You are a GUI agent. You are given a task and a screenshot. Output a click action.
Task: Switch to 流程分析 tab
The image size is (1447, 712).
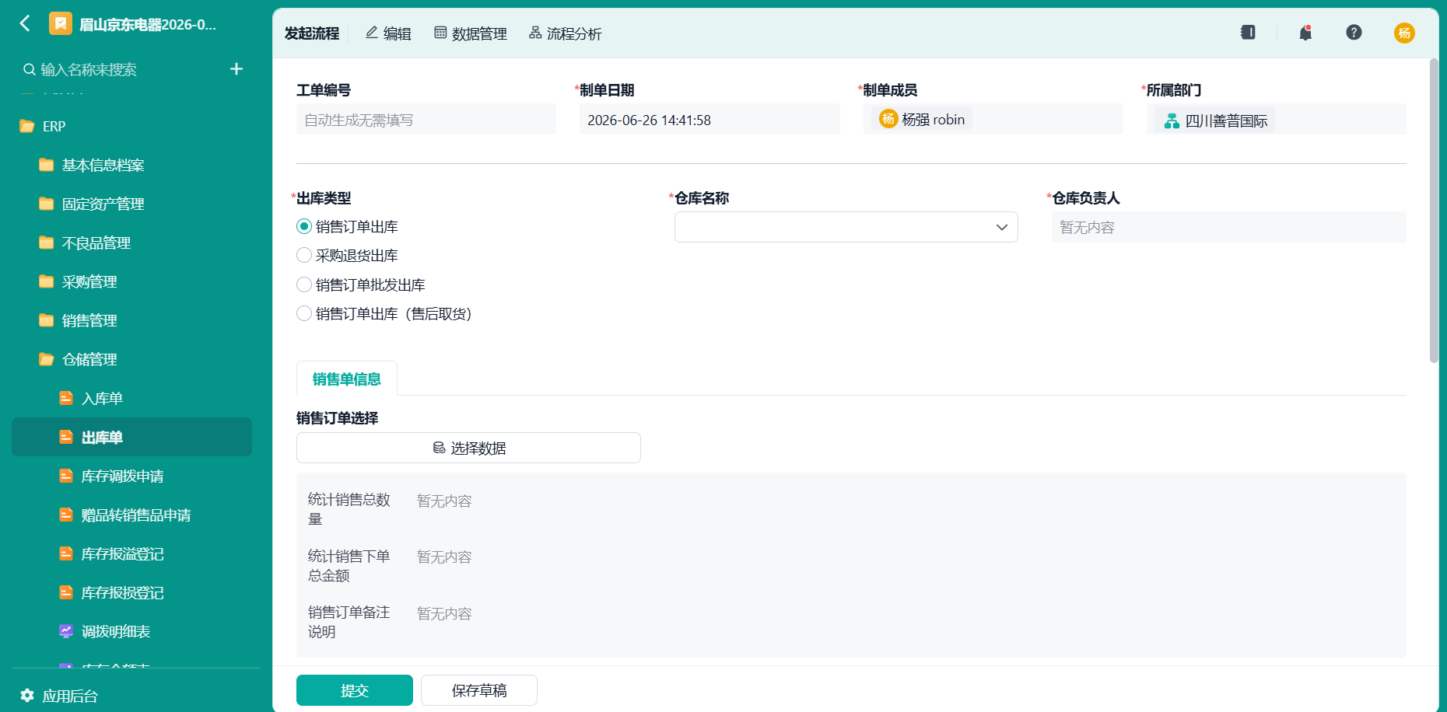(566, 33)
